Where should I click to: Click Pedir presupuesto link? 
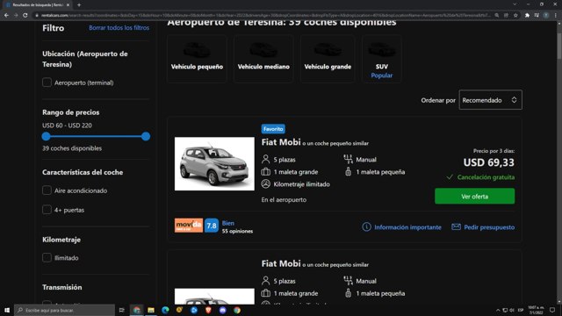click(489, 227)
